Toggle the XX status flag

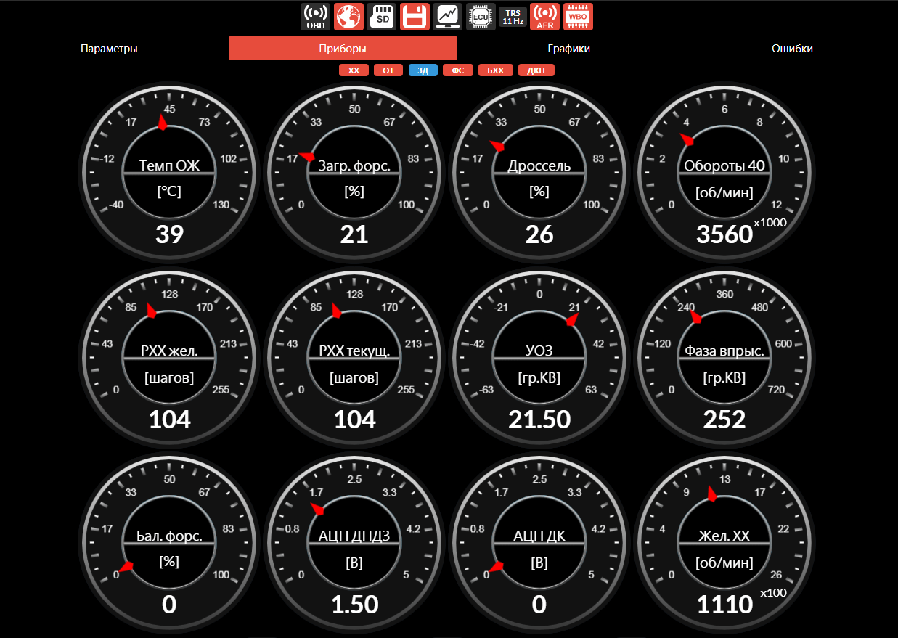354,70
